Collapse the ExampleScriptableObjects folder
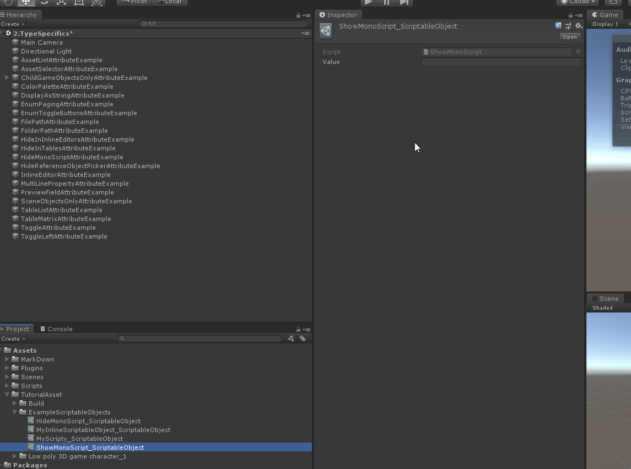Viewport: 631px width, 469px height. tap(15, 412)
